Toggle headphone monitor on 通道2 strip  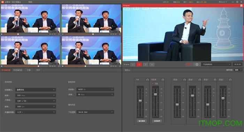tap(200, 80)
